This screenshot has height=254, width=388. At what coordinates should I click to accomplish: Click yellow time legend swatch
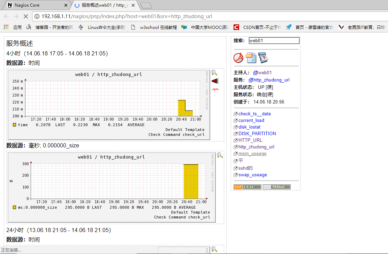(14, 125)
